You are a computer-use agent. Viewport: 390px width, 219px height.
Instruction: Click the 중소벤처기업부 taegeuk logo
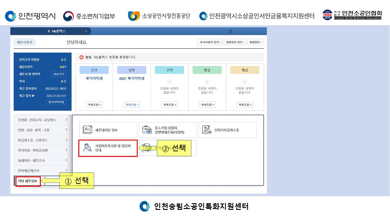[x=68, y=16]
